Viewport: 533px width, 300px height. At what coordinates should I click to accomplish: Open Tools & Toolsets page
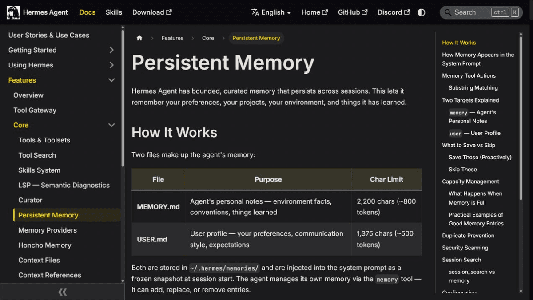coord(44,140)
